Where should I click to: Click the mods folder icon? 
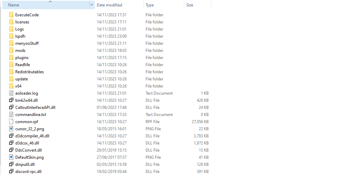point(11,51)
